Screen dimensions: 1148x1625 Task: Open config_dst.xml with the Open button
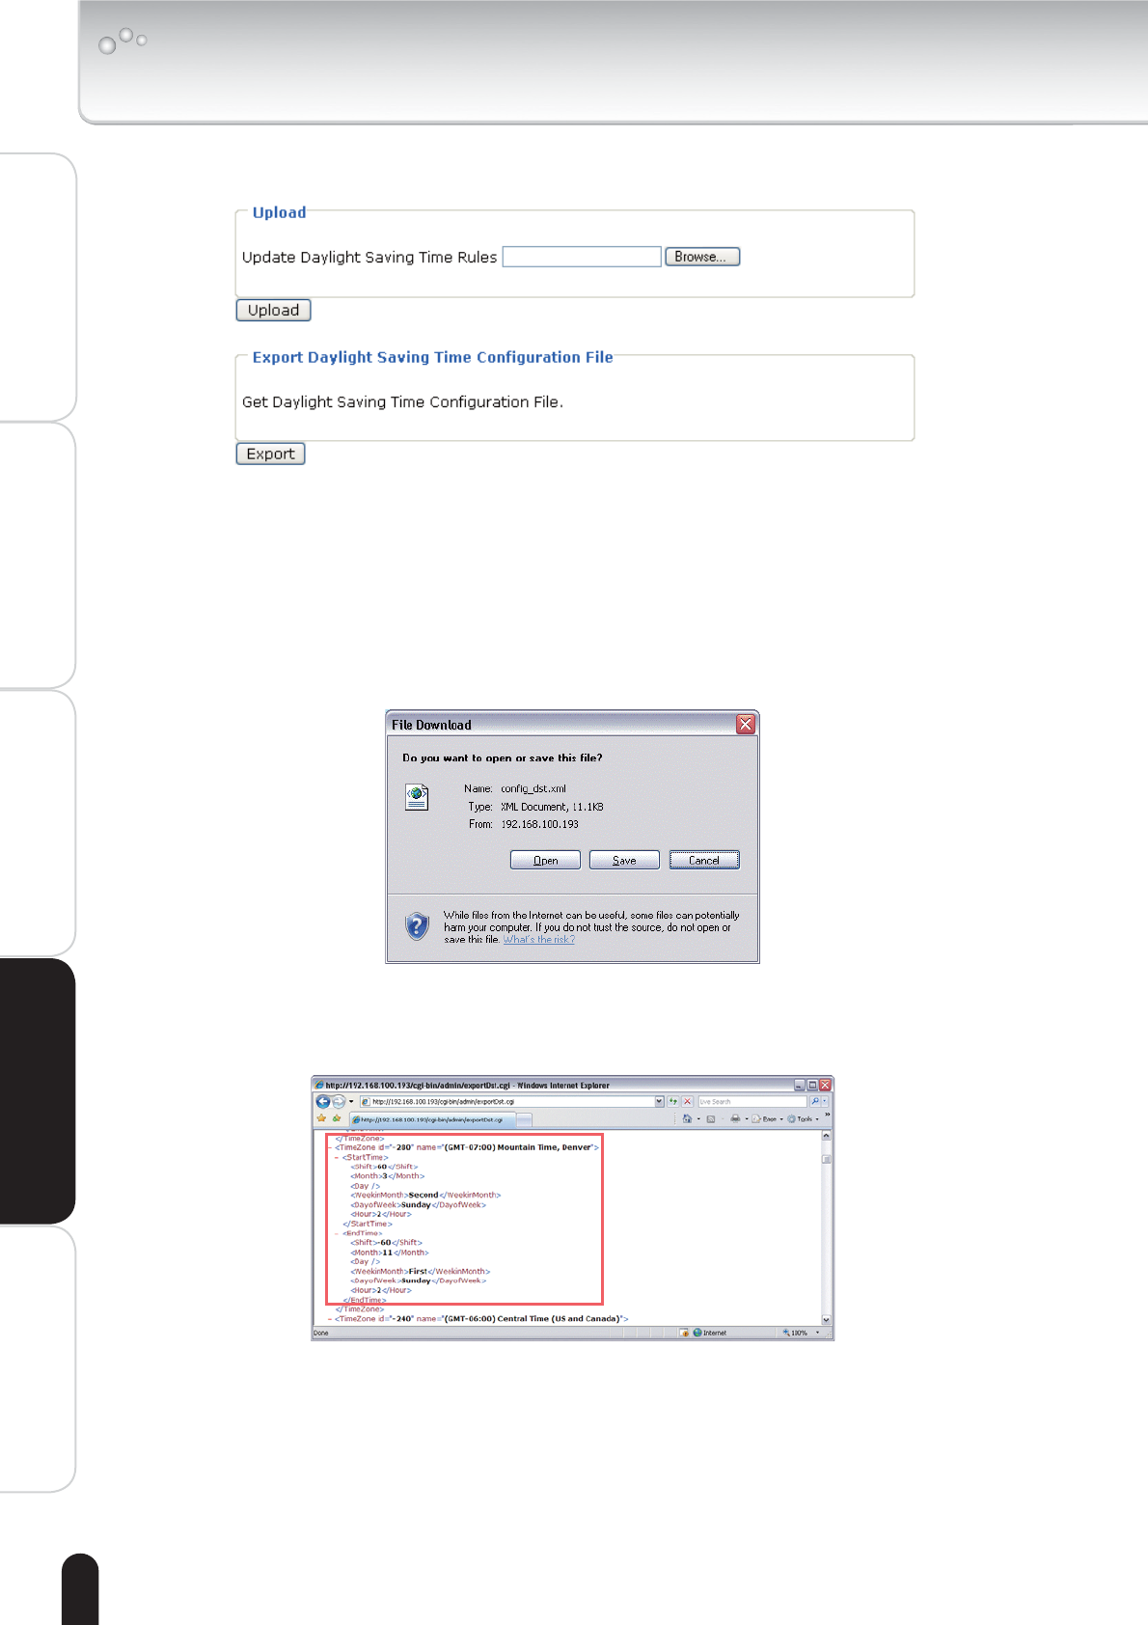tap(545, 860)
